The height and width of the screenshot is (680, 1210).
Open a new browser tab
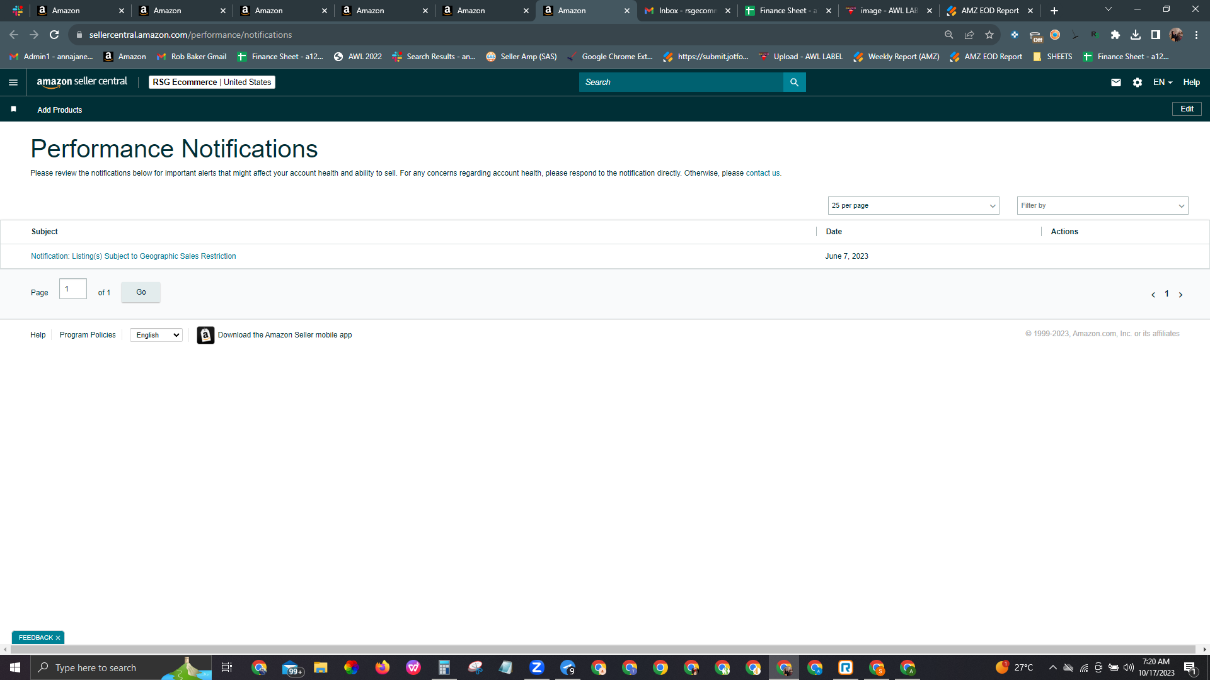(1054, 11)
